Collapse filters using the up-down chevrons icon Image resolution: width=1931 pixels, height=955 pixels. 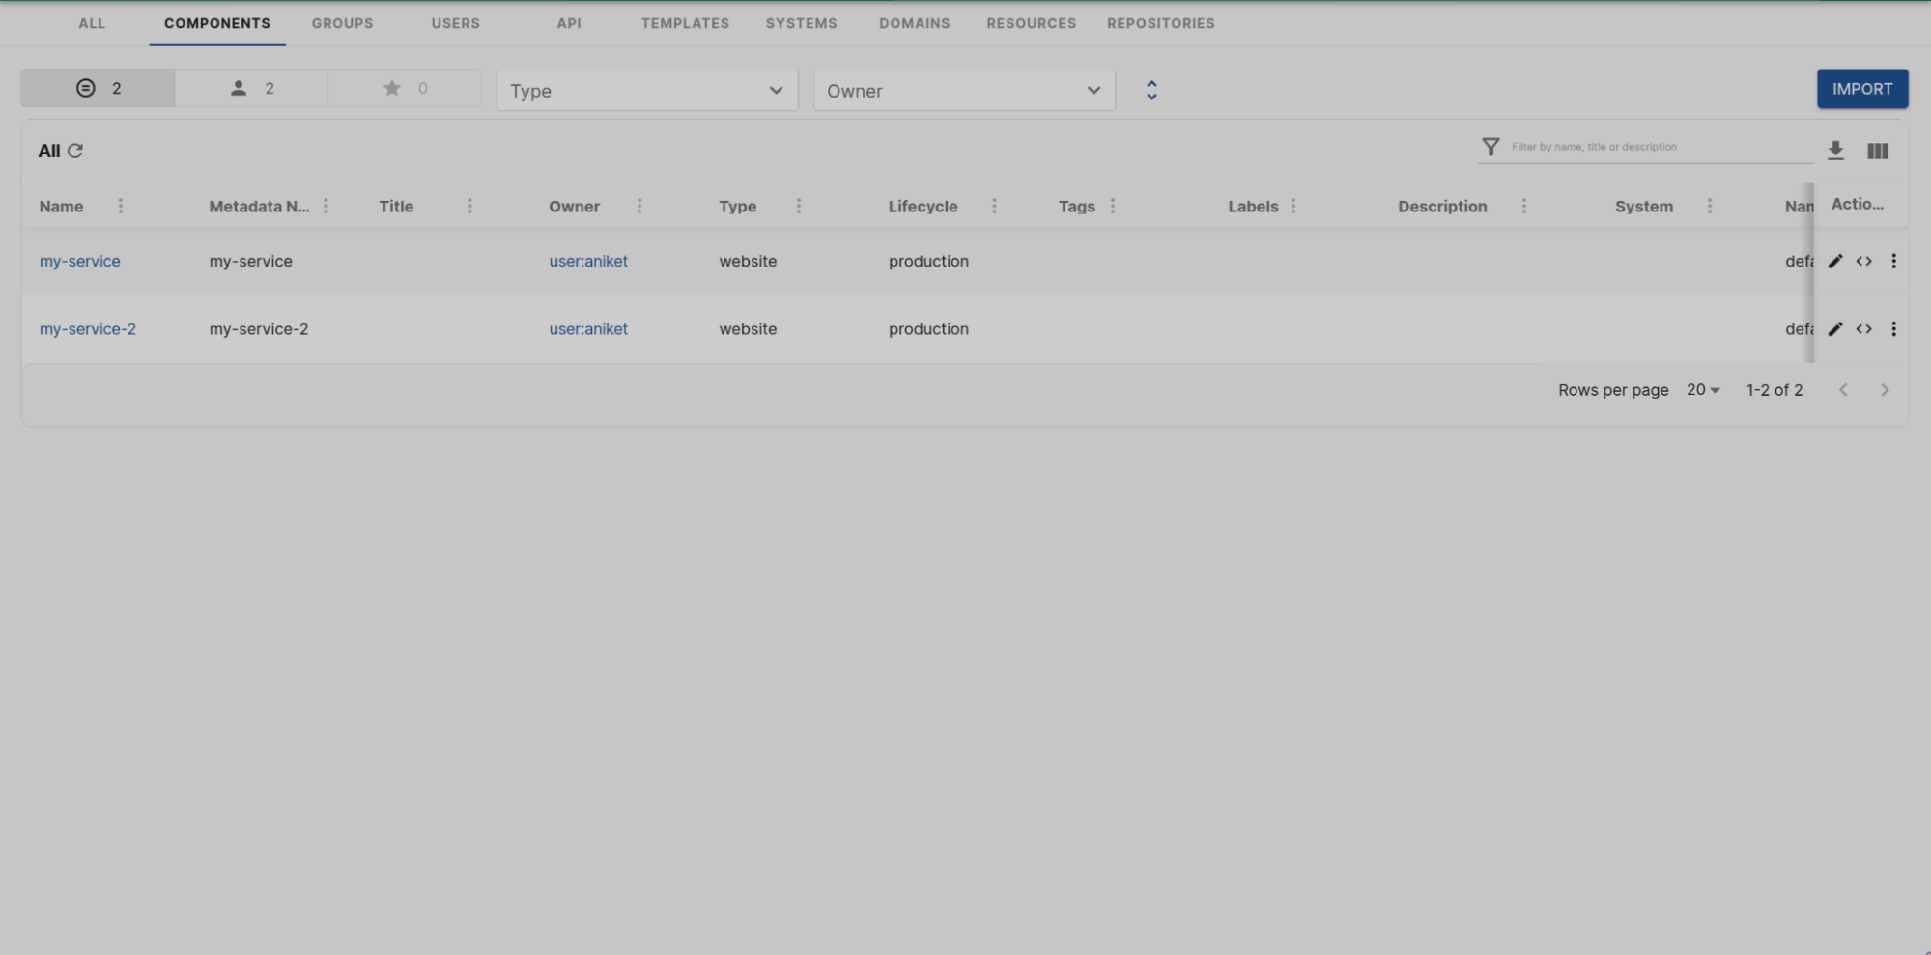(x=1150, y=89)
